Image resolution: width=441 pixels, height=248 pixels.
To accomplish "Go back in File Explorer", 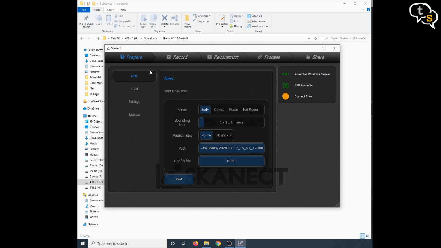I will pyautogui.click(x=82, y=38).
